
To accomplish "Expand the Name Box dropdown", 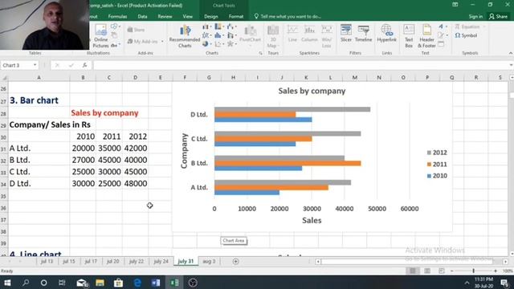I will click(35, 65).
